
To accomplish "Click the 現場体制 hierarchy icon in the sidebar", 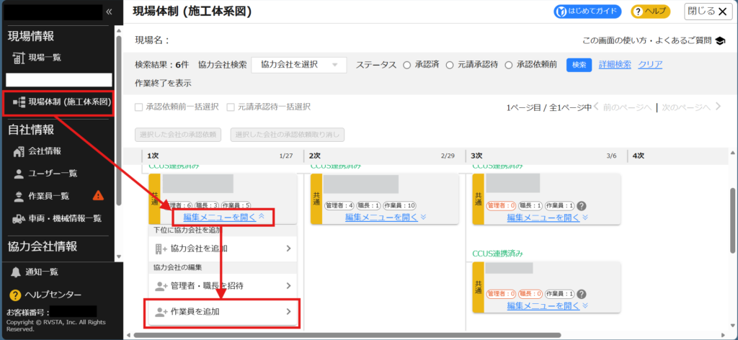I will pyautogui.click(x=18, y=101).
